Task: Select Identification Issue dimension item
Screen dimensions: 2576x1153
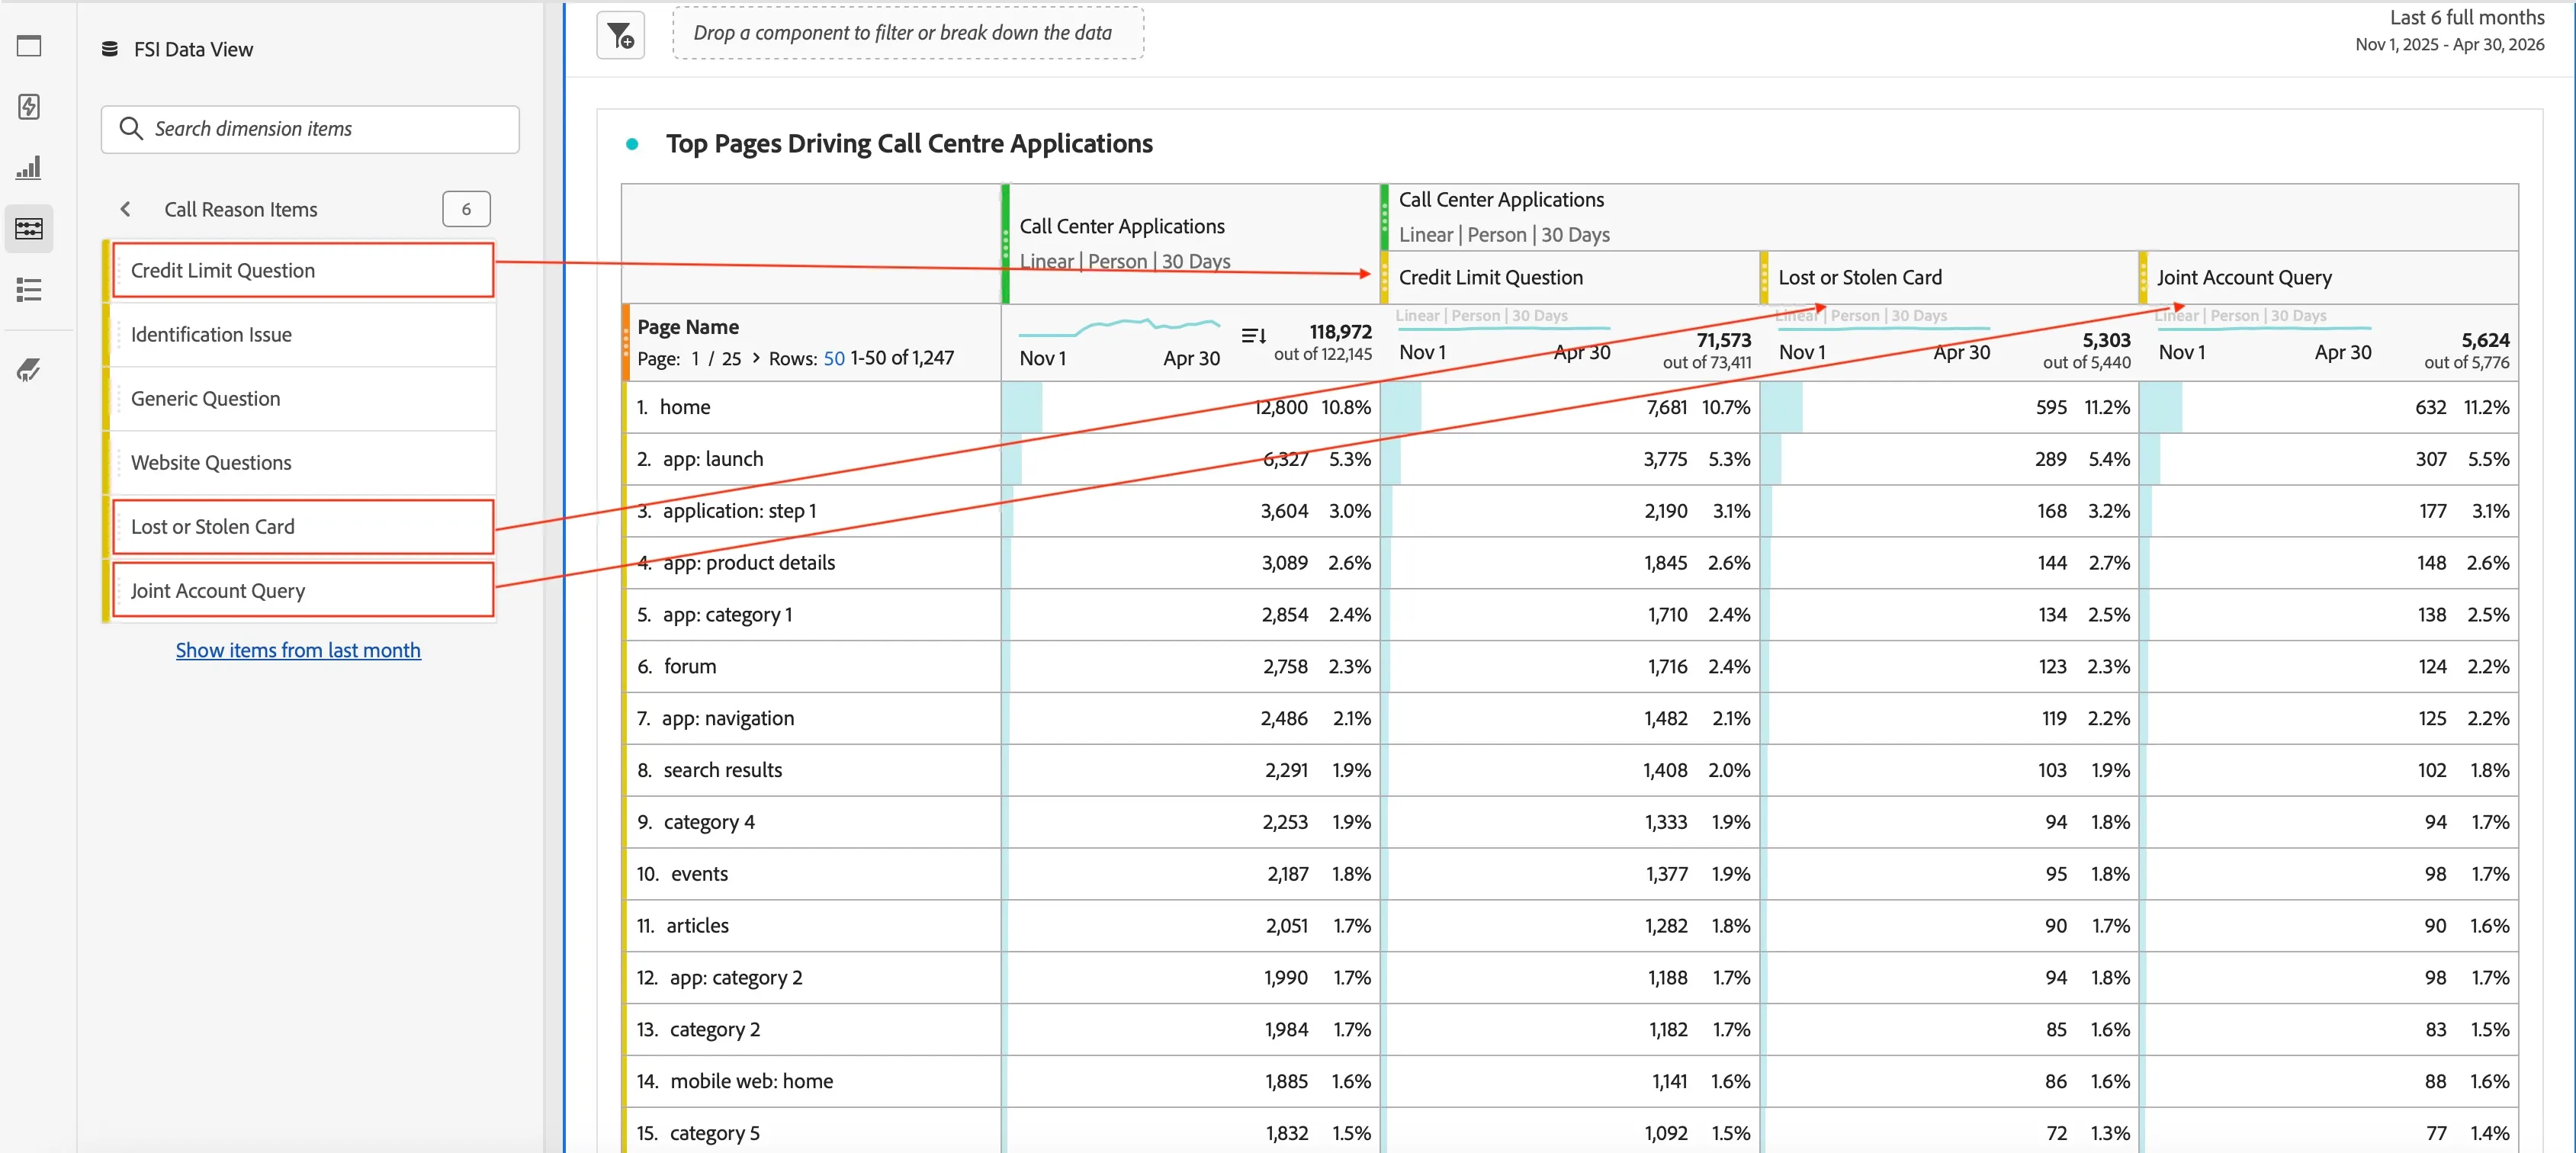Action: pos(303,334)
